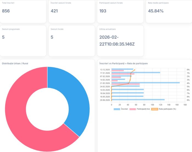Viewport: 192px width, 152px height.
Task: Click the 20.06.2026 date label
Action: click(105, 100)
